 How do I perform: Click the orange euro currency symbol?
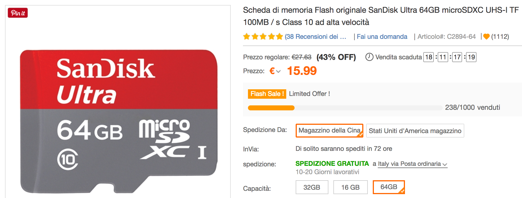(272, 71)
